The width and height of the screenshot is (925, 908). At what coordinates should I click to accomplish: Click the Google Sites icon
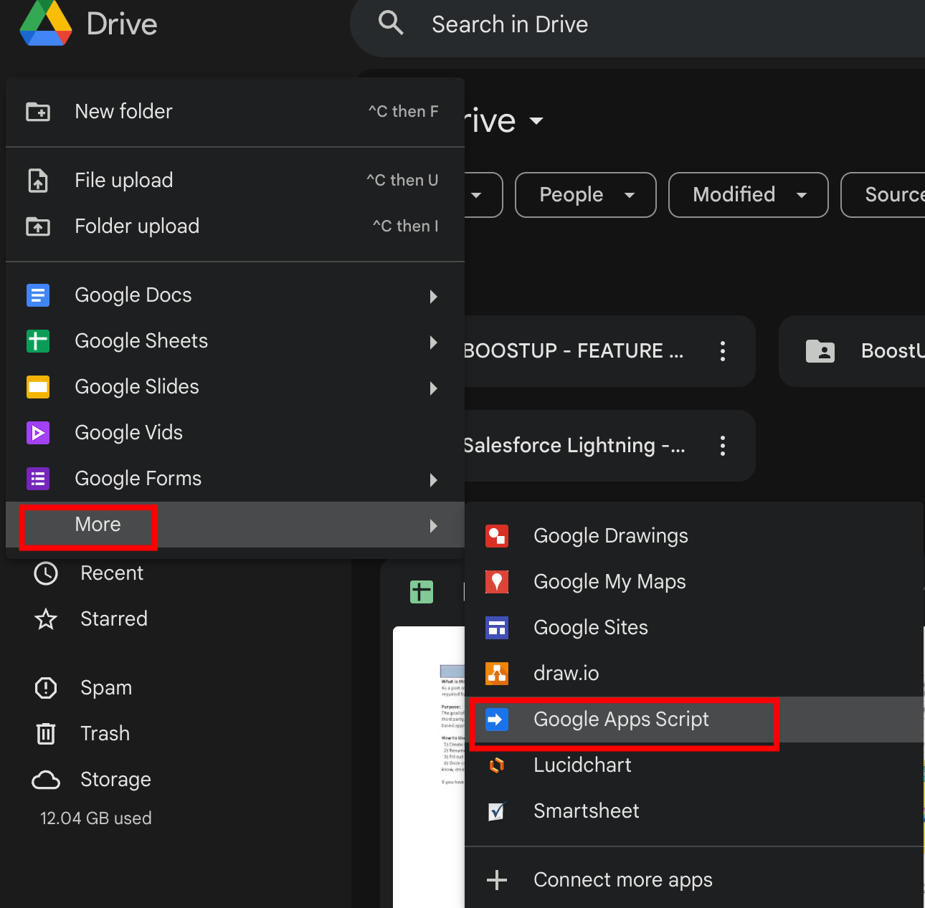[497, 628]
